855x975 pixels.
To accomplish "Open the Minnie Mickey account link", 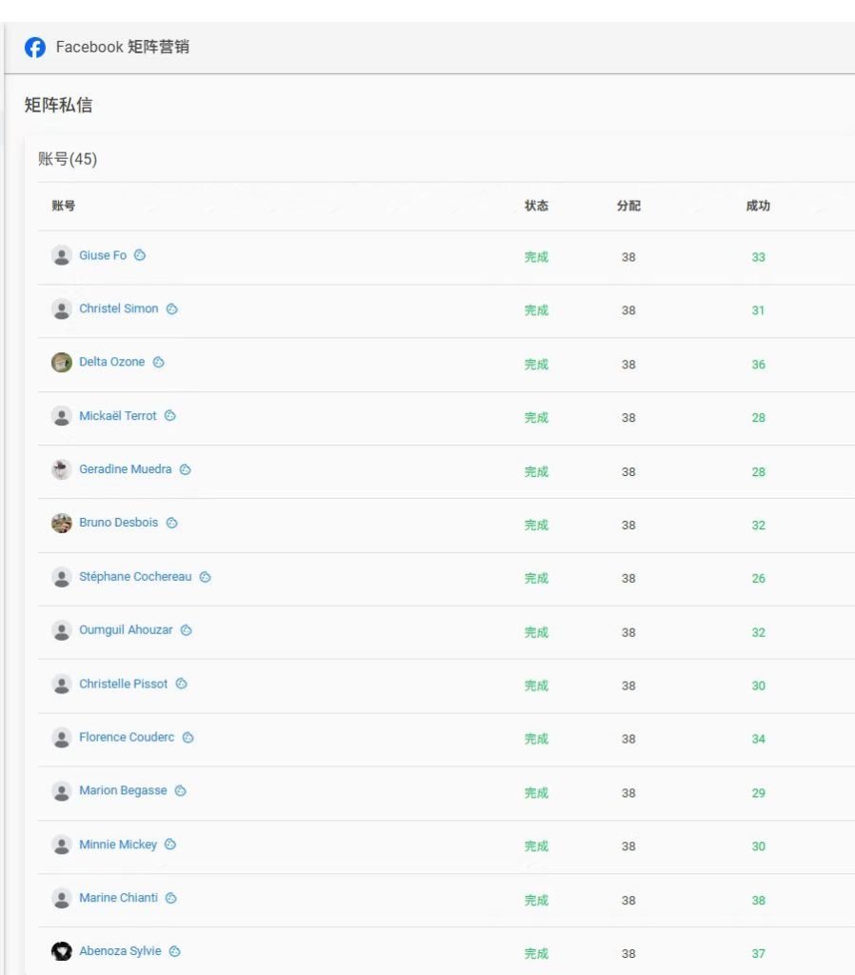I will tap(118, 845).
